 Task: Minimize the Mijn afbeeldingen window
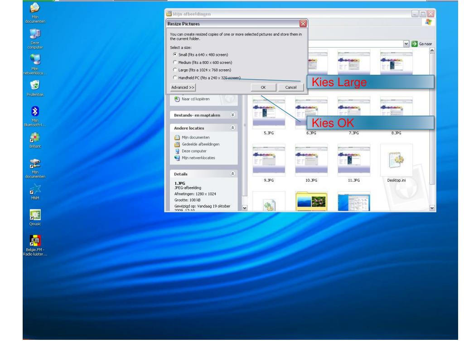(x=415, y=14)
